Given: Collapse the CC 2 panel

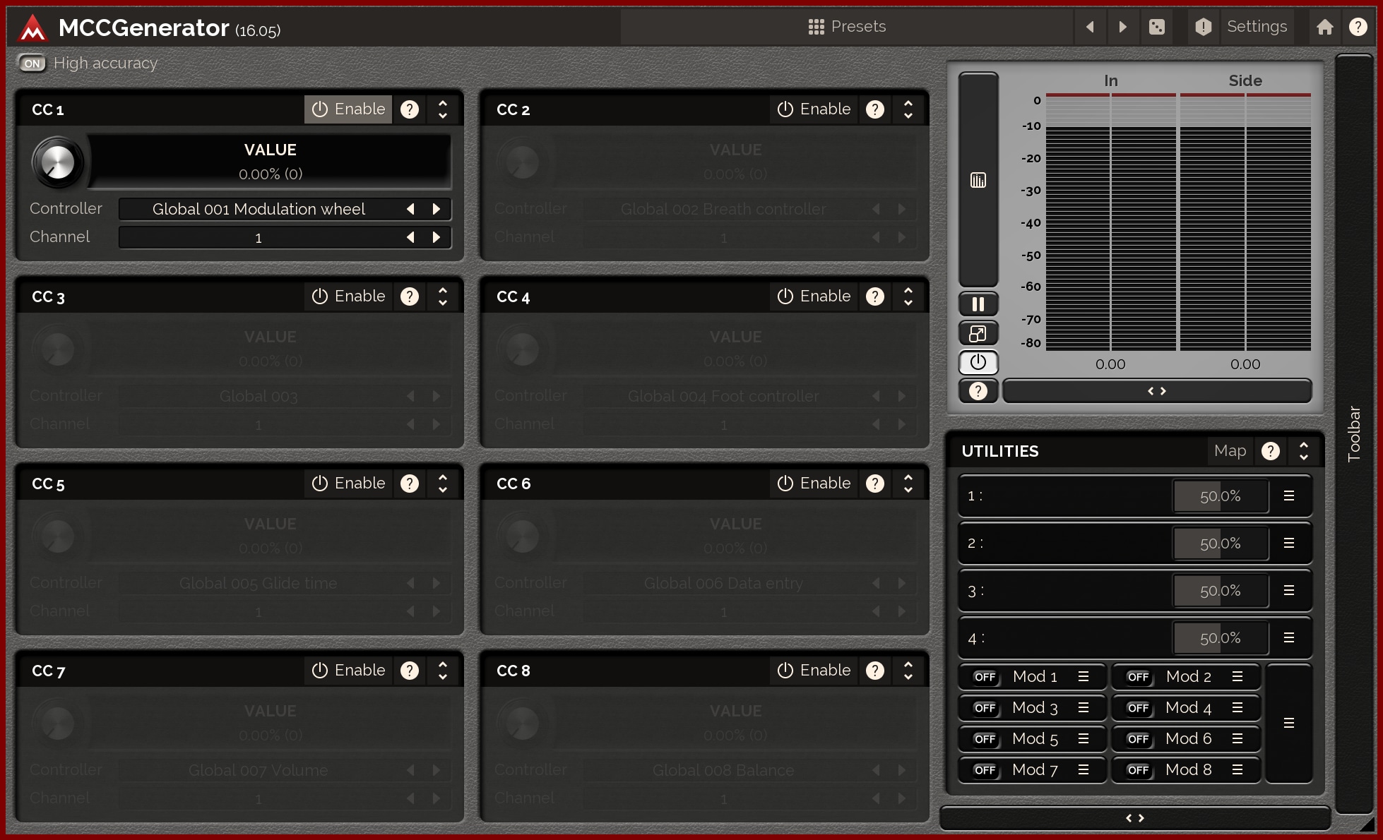Looking at the screenshot, I should pyautogui.click(x=908, y=109).
